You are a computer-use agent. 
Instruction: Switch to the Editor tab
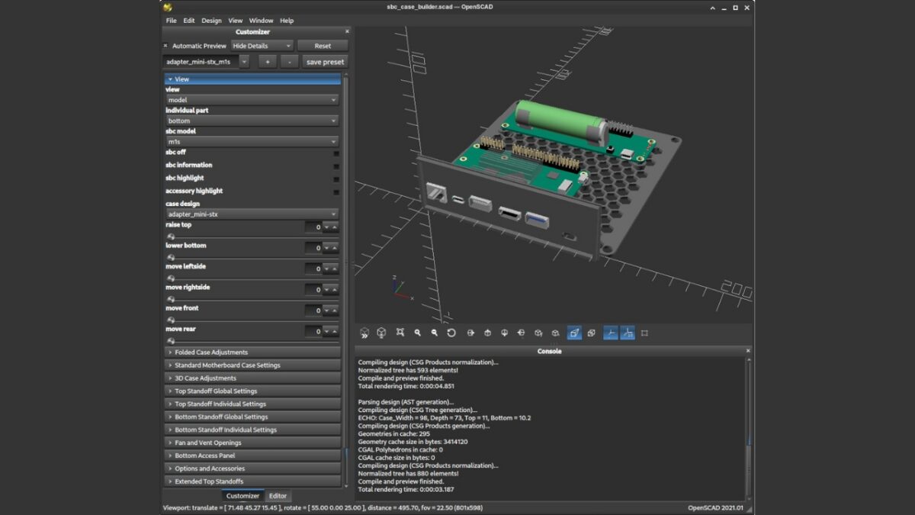point(279,495)
